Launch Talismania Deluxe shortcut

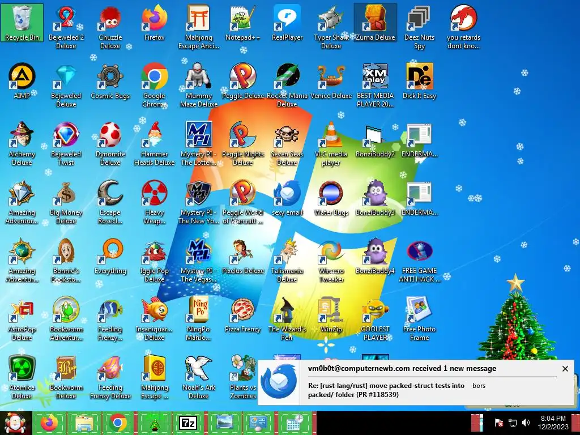click(x=287, y=261)
